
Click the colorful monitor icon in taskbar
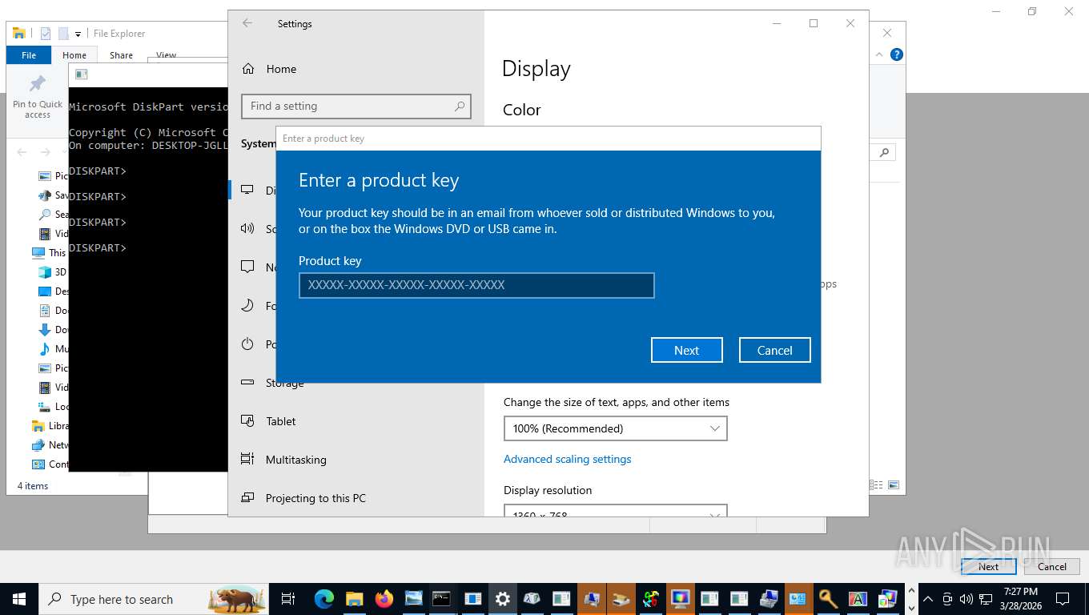pos(681,599)
